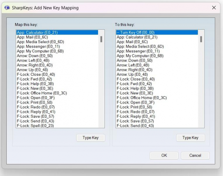Select F-Lock: Fwd (E0_42) in To this key list
Image resolution: width=223 pixels, height=176 pixels.
click(157, 84)
